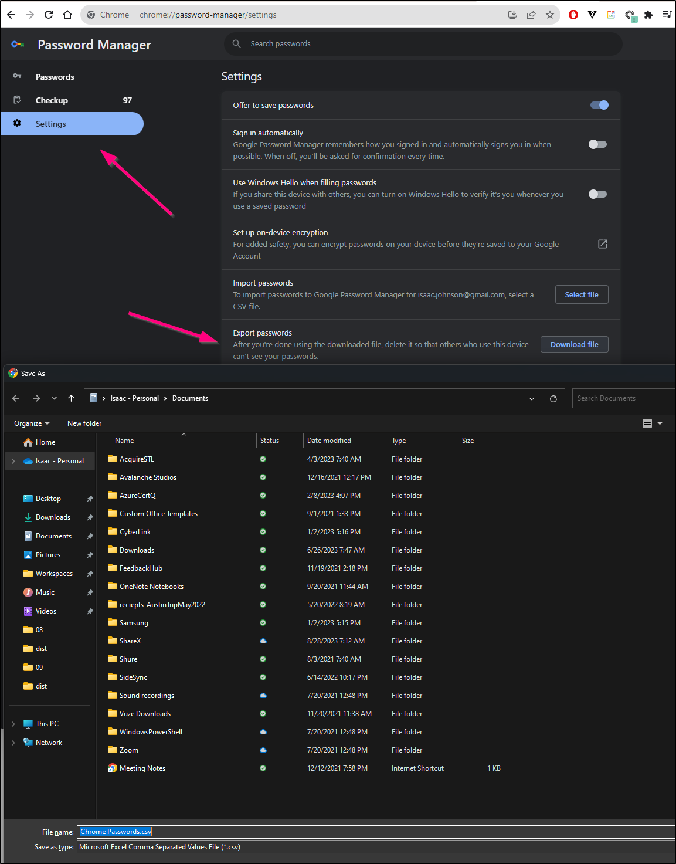Open the Workspaces folder in sidebar
Image resolution: width=676 pixels, height=864 pixels.
pyautogui.click(x=54, y=574)
